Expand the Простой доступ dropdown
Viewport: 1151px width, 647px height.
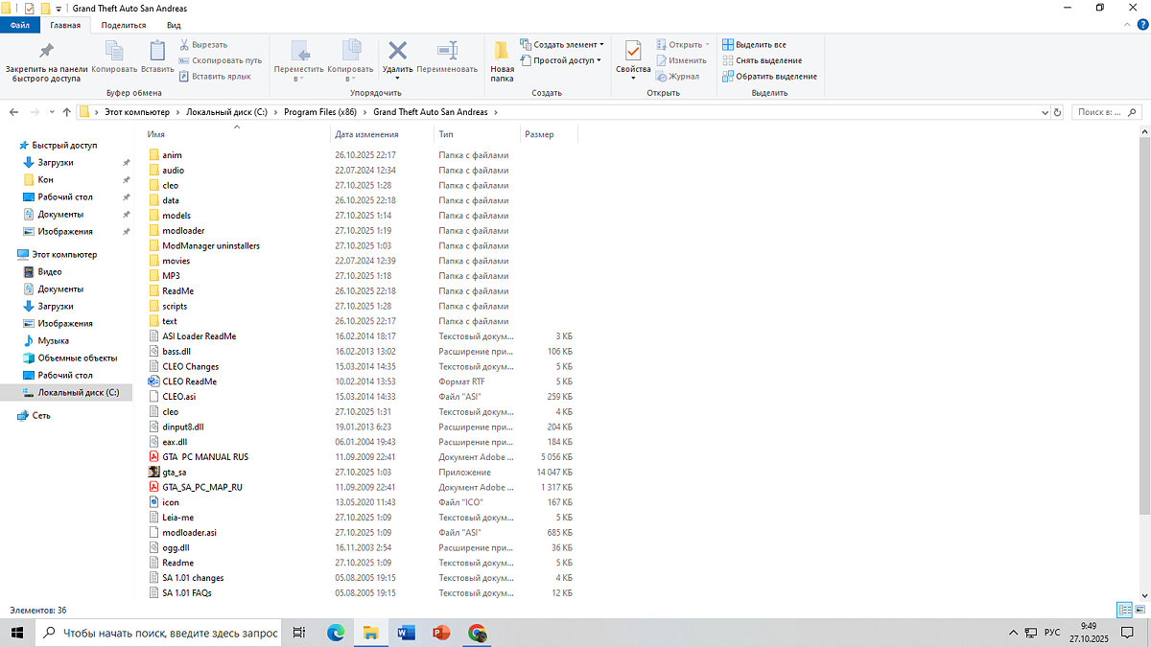599,60
